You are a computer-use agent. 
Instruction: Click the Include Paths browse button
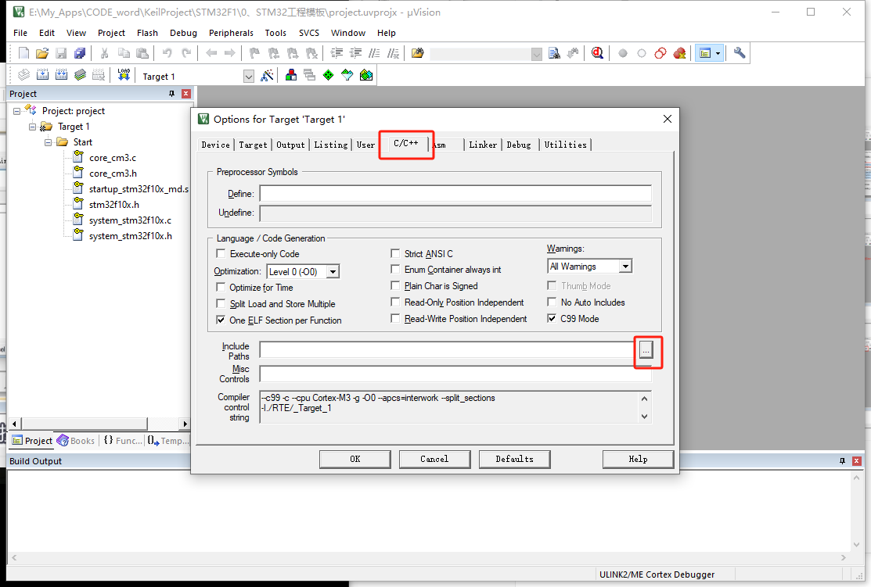tap(646, 350)
